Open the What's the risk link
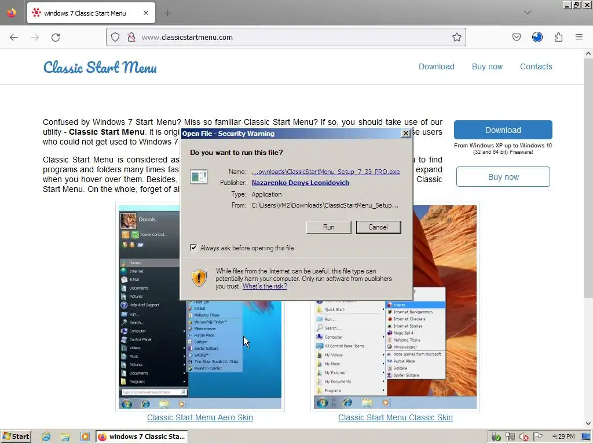593x444 pixels. click(265, 286)
